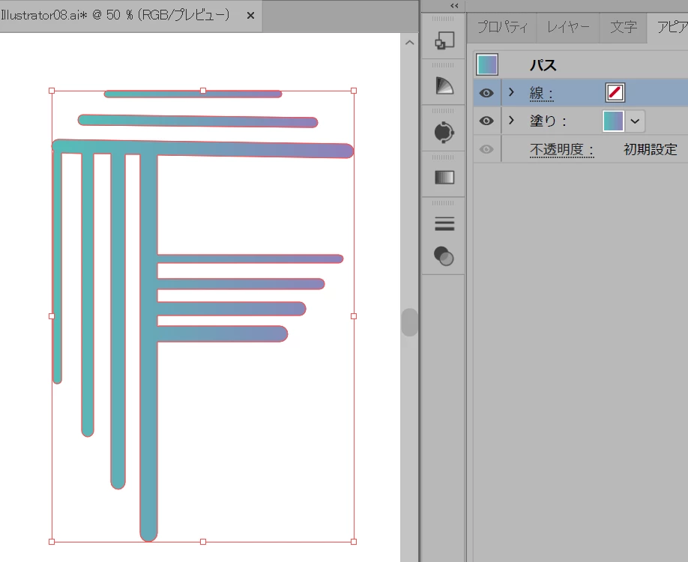This screenshot has width=688, height=562.
Task: Hide the 塗り fill attribute
Action: pos(486,121)
